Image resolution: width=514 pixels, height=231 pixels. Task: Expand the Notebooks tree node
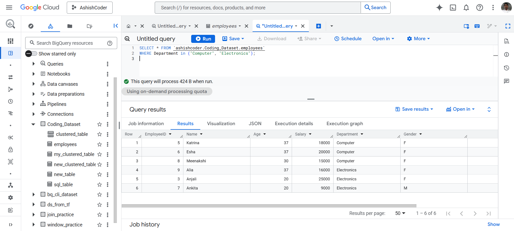pos(34,74)
